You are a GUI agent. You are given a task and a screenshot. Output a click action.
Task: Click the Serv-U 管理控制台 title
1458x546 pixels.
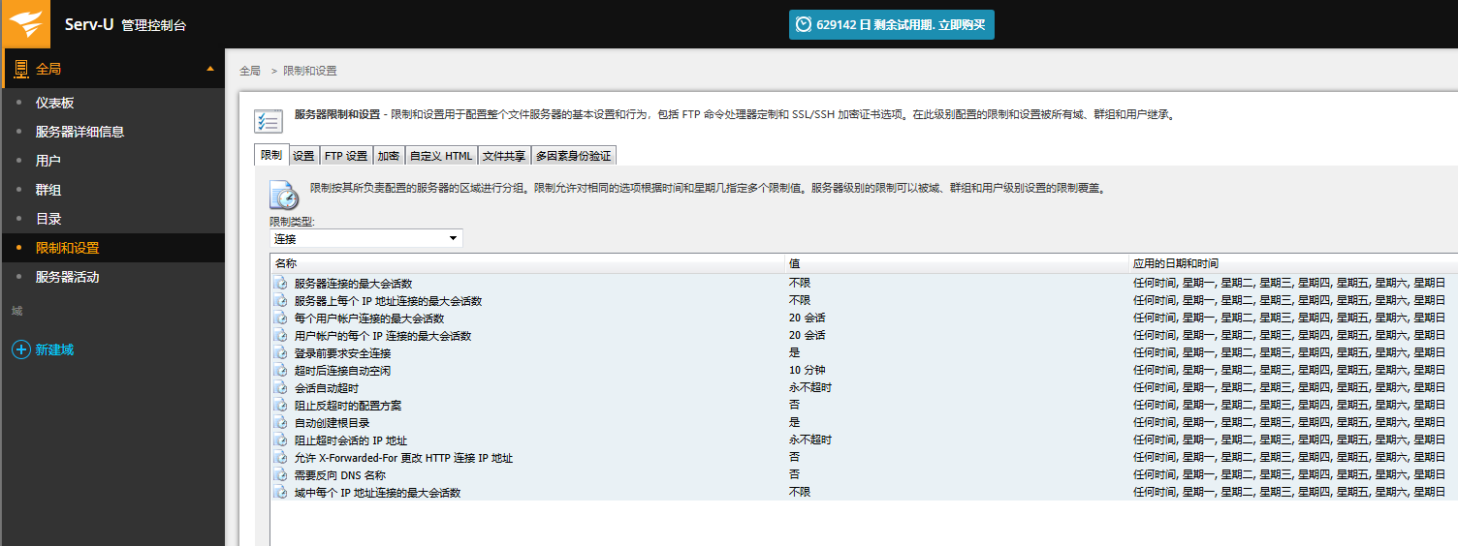click(125, 25)
